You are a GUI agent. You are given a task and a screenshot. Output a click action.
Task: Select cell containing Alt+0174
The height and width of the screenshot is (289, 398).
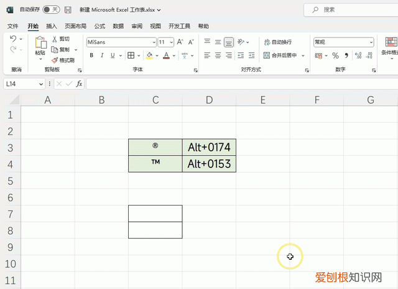[209, 147]
